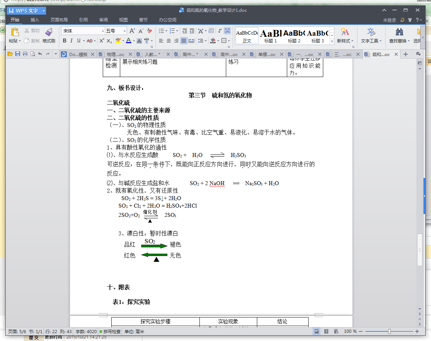Switch to the 审阅 ribbon tab
The image size is (431, 341).
click(x=103, y=20)
